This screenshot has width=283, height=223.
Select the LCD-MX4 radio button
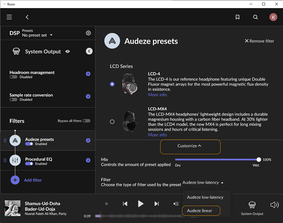coord(112,122)
